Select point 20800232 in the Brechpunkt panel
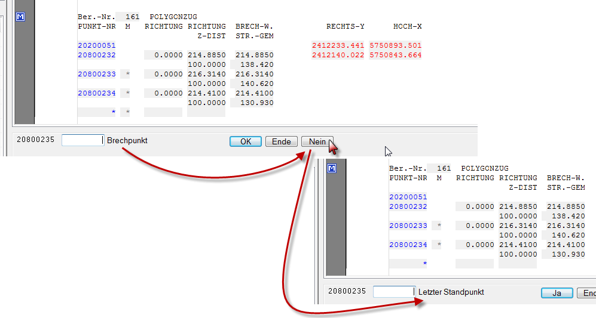 96,55
